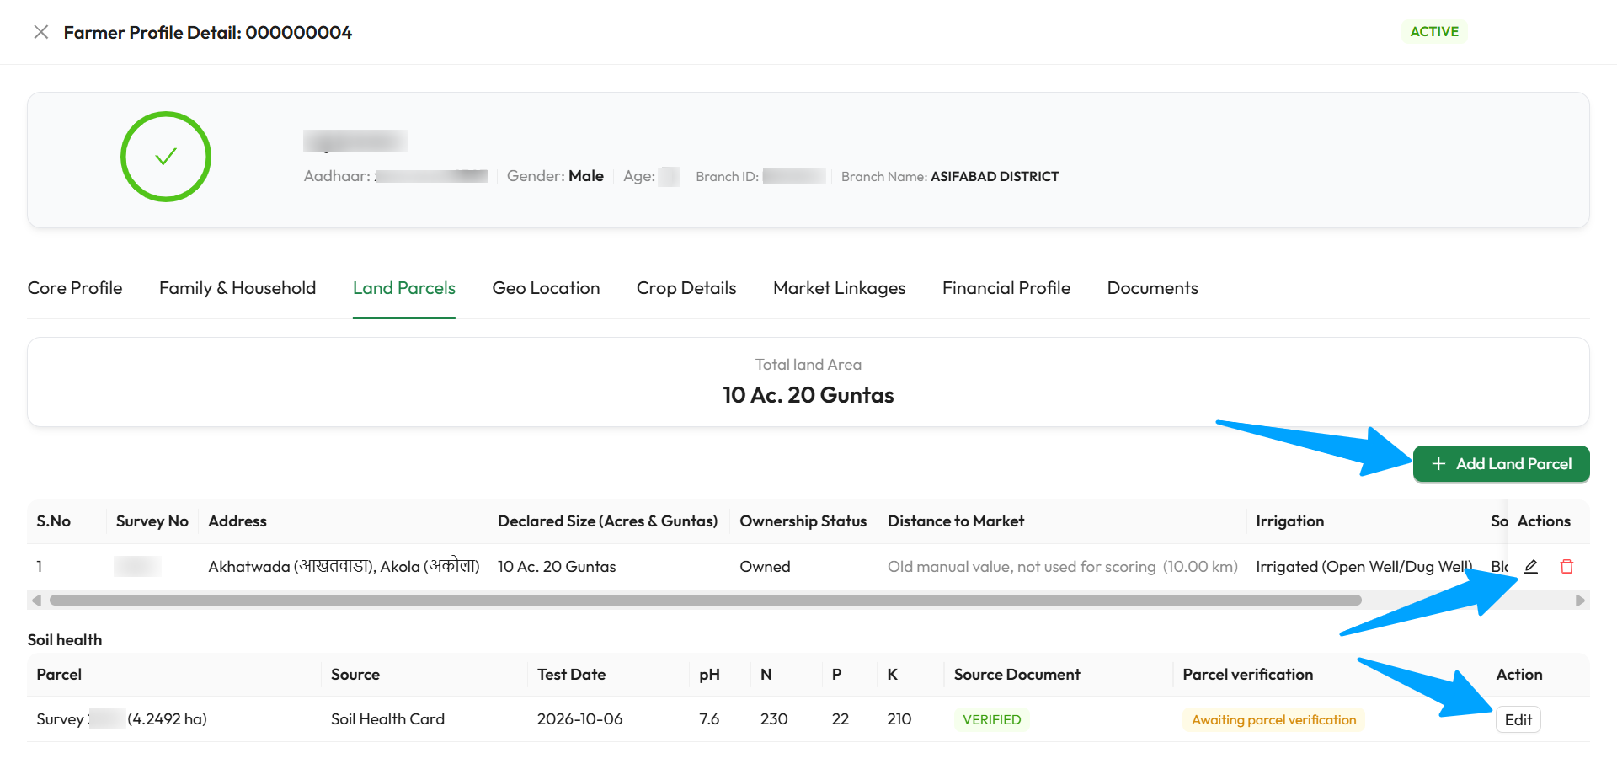Image resolution: width=1617 pixels, height=769 pixels.
Task: Open the Documents tab
Action: tap(1153, 288)
